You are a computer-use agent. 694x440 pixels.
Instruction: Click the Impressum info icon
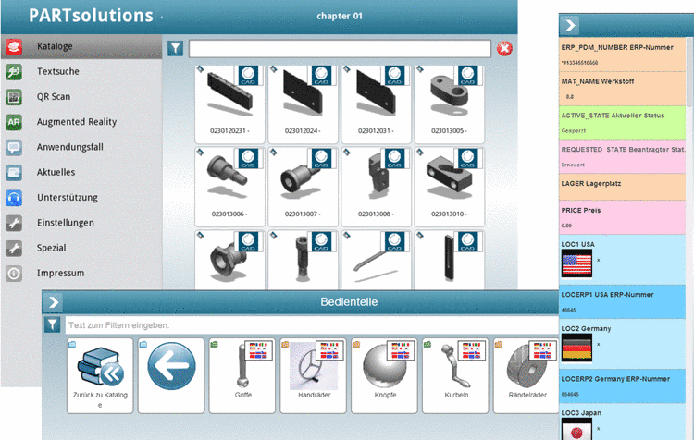[x=14, y=274]
